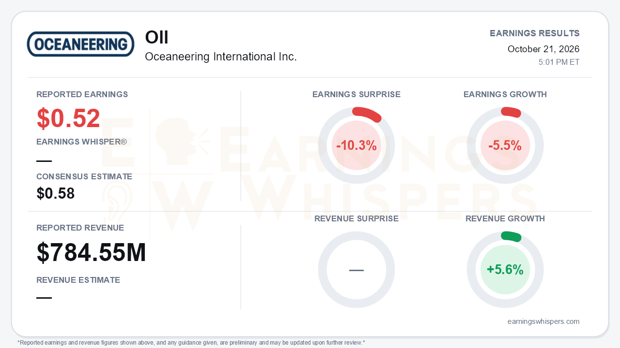Select the $0.58 consensus estimate value
620x348 pixels.
56,193
